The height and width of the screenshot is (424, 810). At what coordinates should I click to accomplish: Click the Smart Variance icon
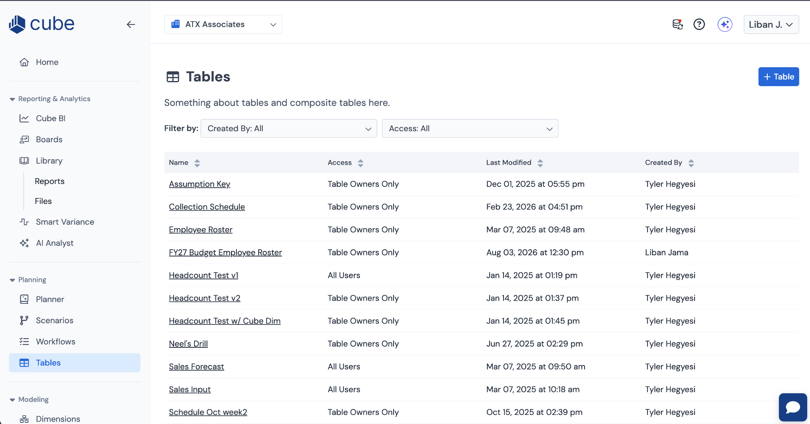click(x=24, y=222)
